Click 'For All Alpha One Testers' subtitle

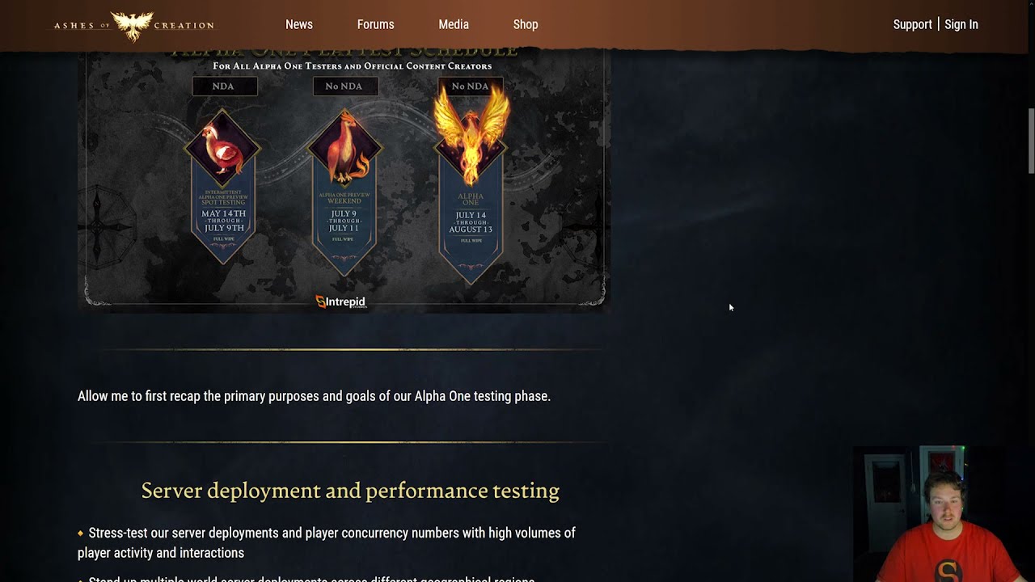pos(353,66)
